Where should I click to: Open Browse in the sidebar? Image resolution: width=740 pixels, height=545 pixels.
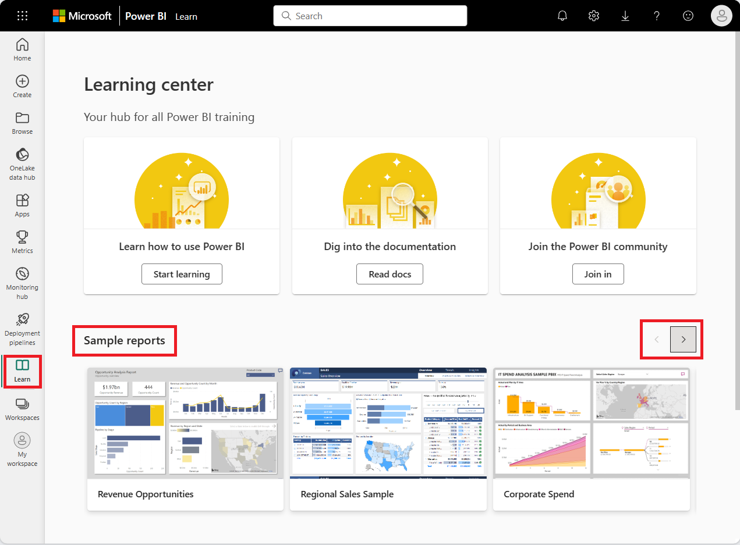(x=22, y=123)
